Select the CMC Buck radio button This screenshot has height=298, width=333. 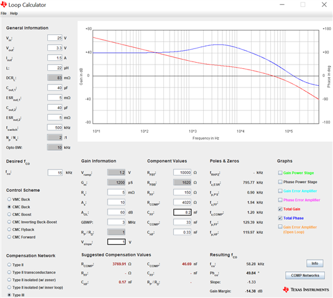[x=9, y=207]
